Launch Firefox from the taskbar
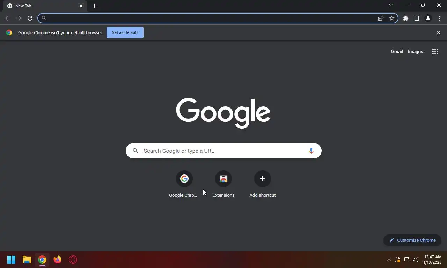The height and width of the screenshot is (268, 447). (x=58, y=260)
